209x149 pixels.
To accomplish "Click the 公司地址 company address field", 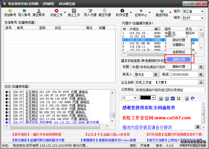I will tap(170, 90).
